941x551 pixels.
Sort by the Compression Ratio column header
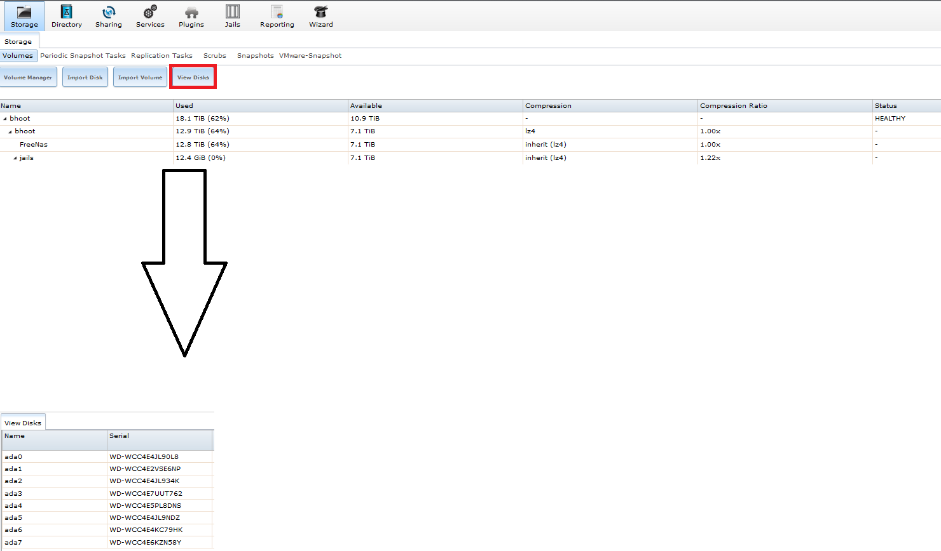785,106
